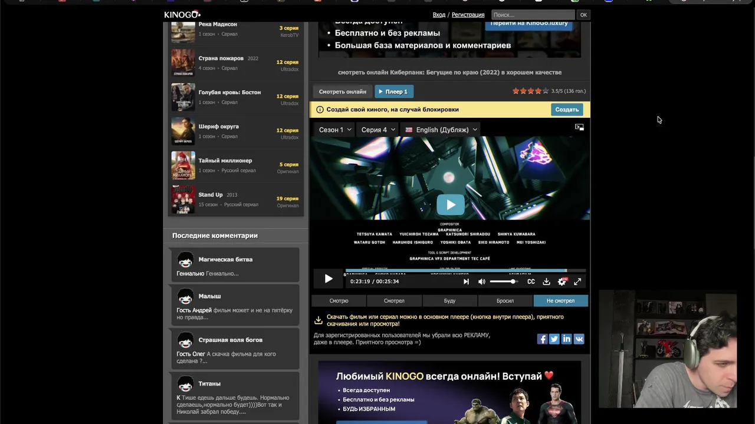Toggle CC subtitles in the player
Screen dimensions: 755x424
(531, 281)
